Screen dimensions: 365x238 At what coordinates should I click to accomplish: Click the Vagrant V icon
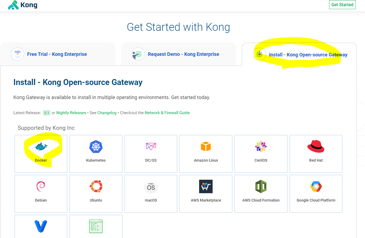tap(41, 226)
